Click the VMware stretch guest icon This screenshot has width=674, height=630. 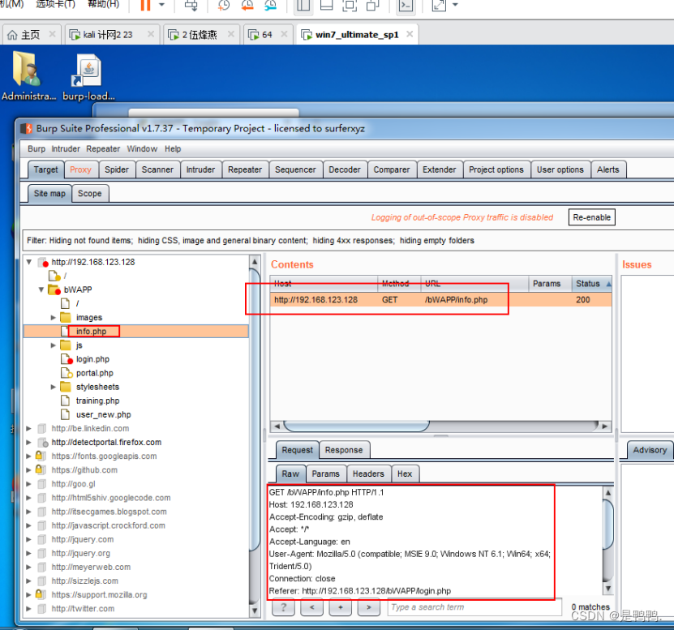(x=439, y=5)
